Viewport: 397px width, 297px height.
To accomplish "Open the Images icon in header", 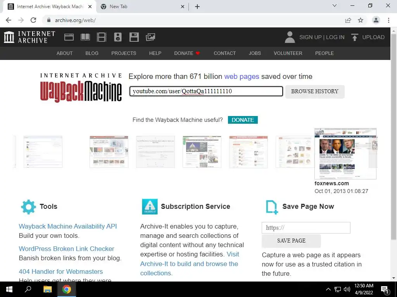I will [150, 37].
